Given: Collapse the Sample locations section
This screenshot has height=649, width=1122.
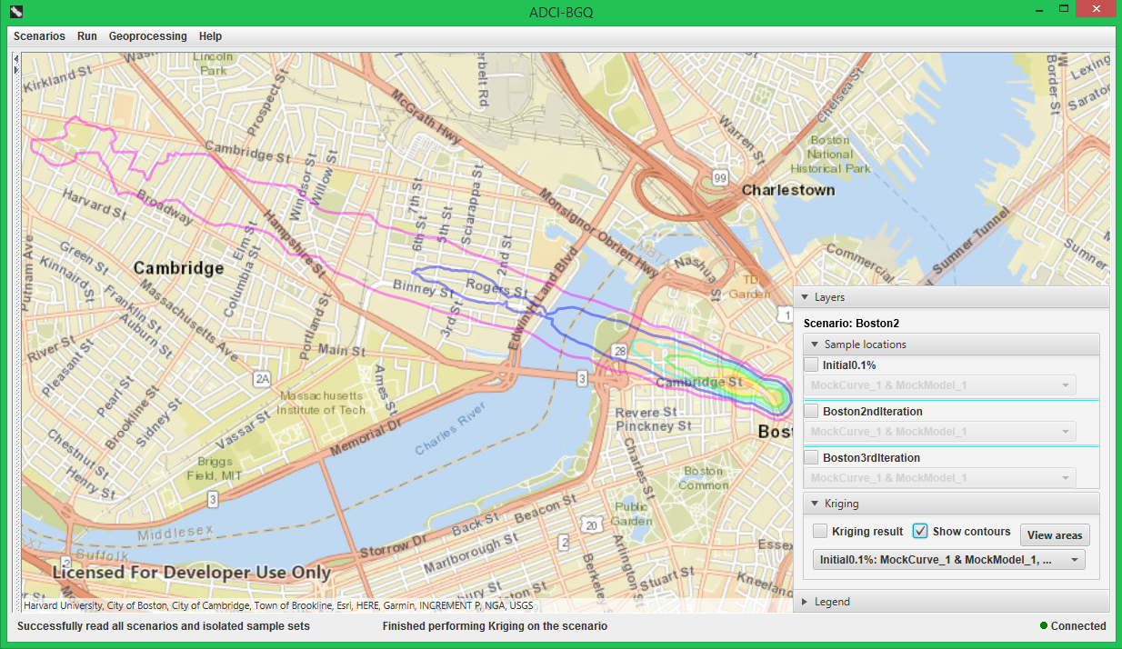Looking at the screenshot, I should pos(951,344).
